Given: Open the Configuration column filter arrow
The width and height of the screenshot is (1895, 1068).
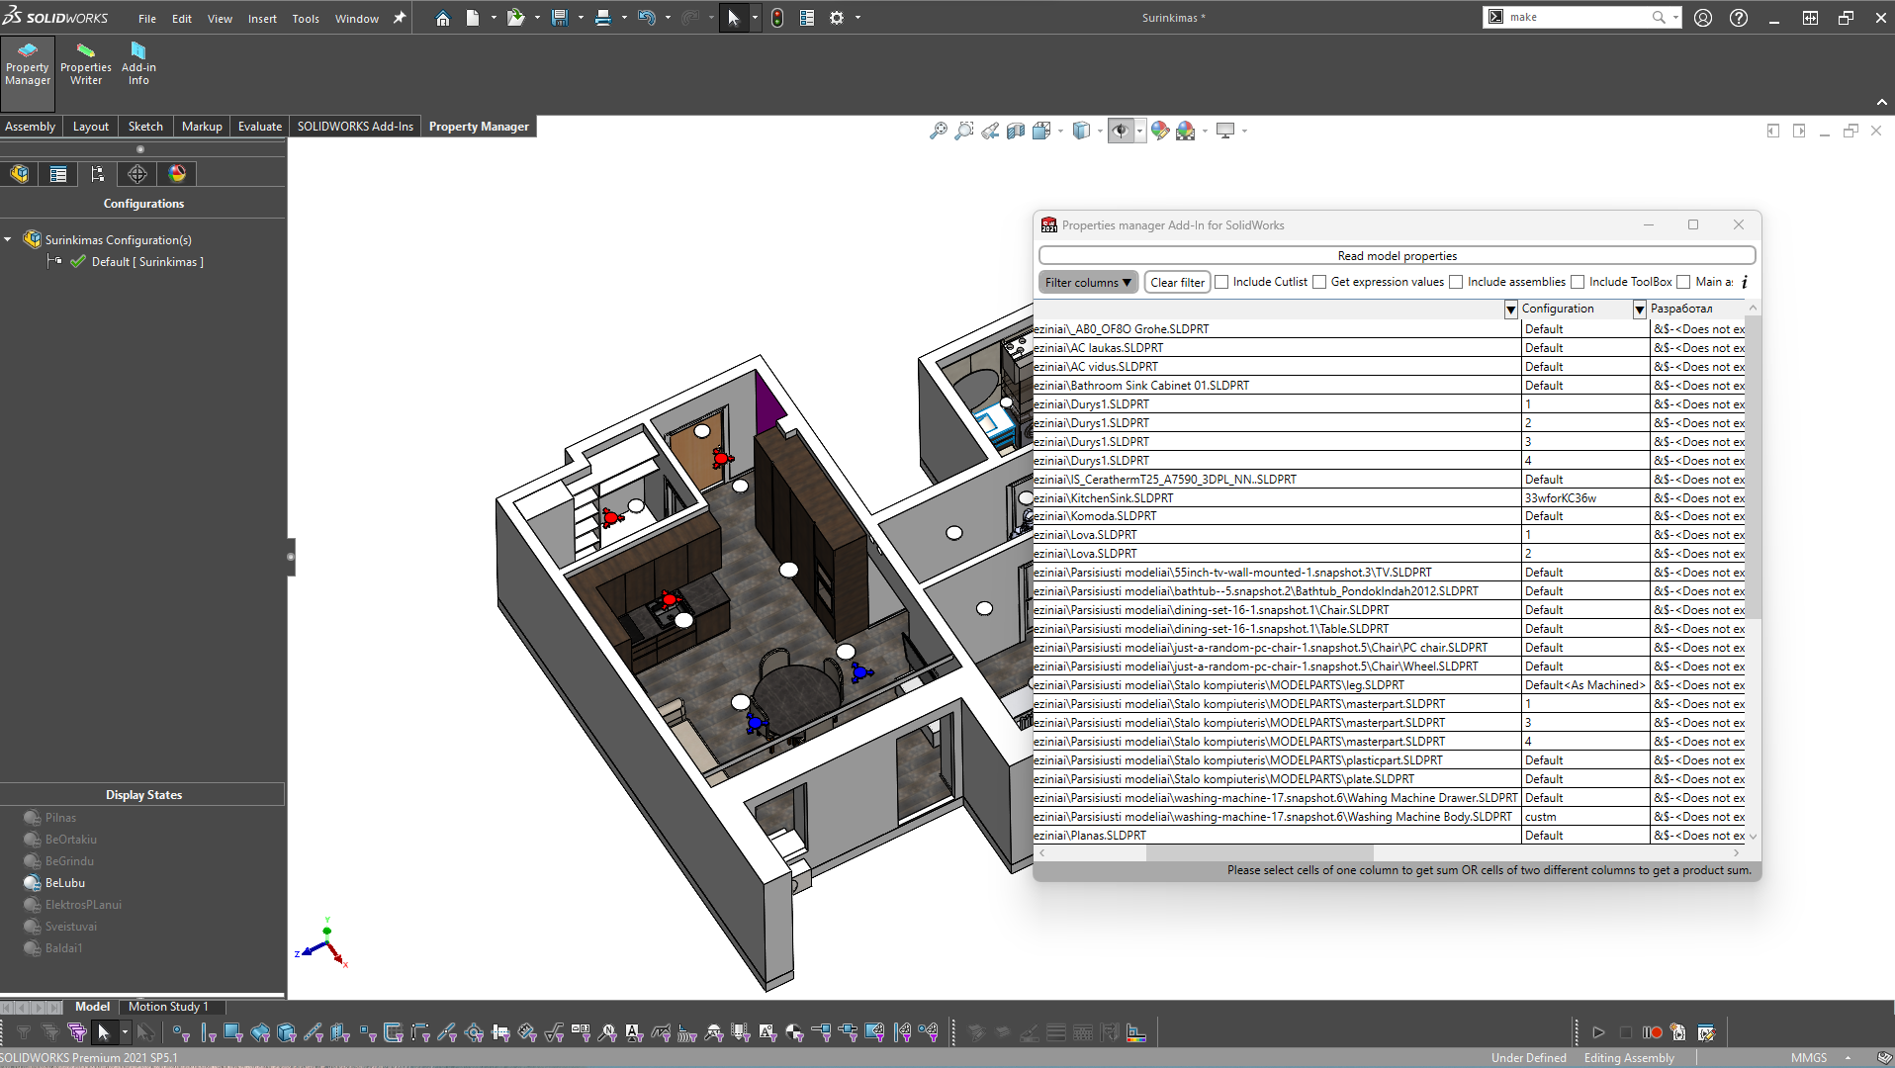Looking at the screenshot, I should (x=1510, y=309).
